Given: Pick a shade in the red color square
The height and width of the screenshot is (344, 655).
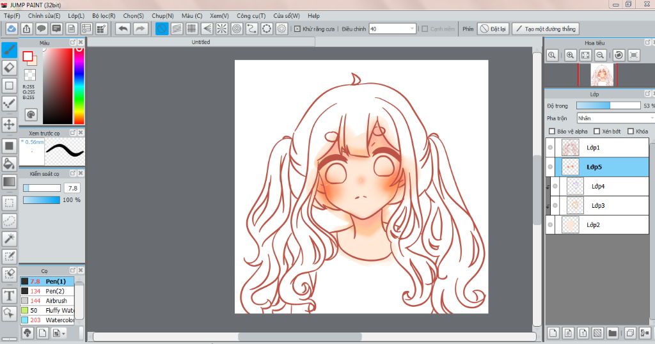Looking at the screenshot, I should pyautogui.click(x=58, y=86).
